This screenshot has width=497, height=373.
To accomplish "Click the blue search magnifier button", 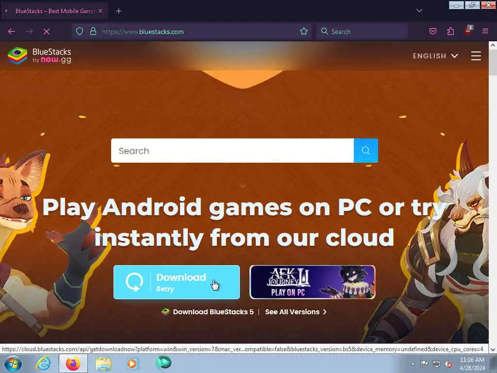I will click(366, 151).
